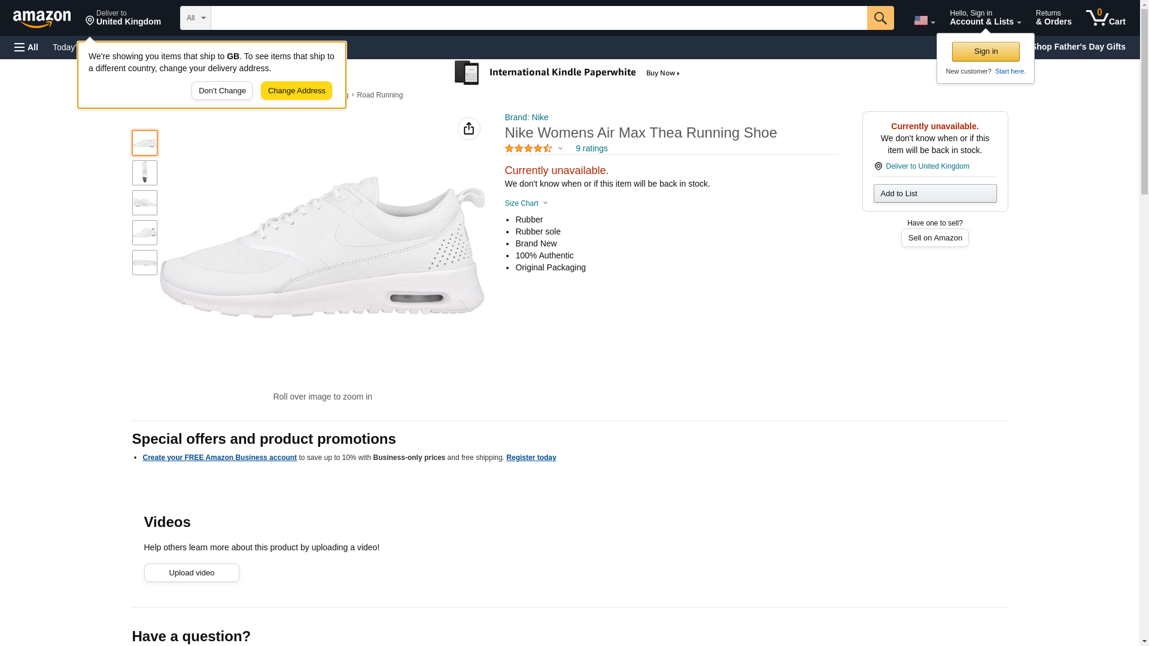Open Shop Father's Day Gifts
This screenshot has height=646, width=1149.
(x=1077, y=47)
